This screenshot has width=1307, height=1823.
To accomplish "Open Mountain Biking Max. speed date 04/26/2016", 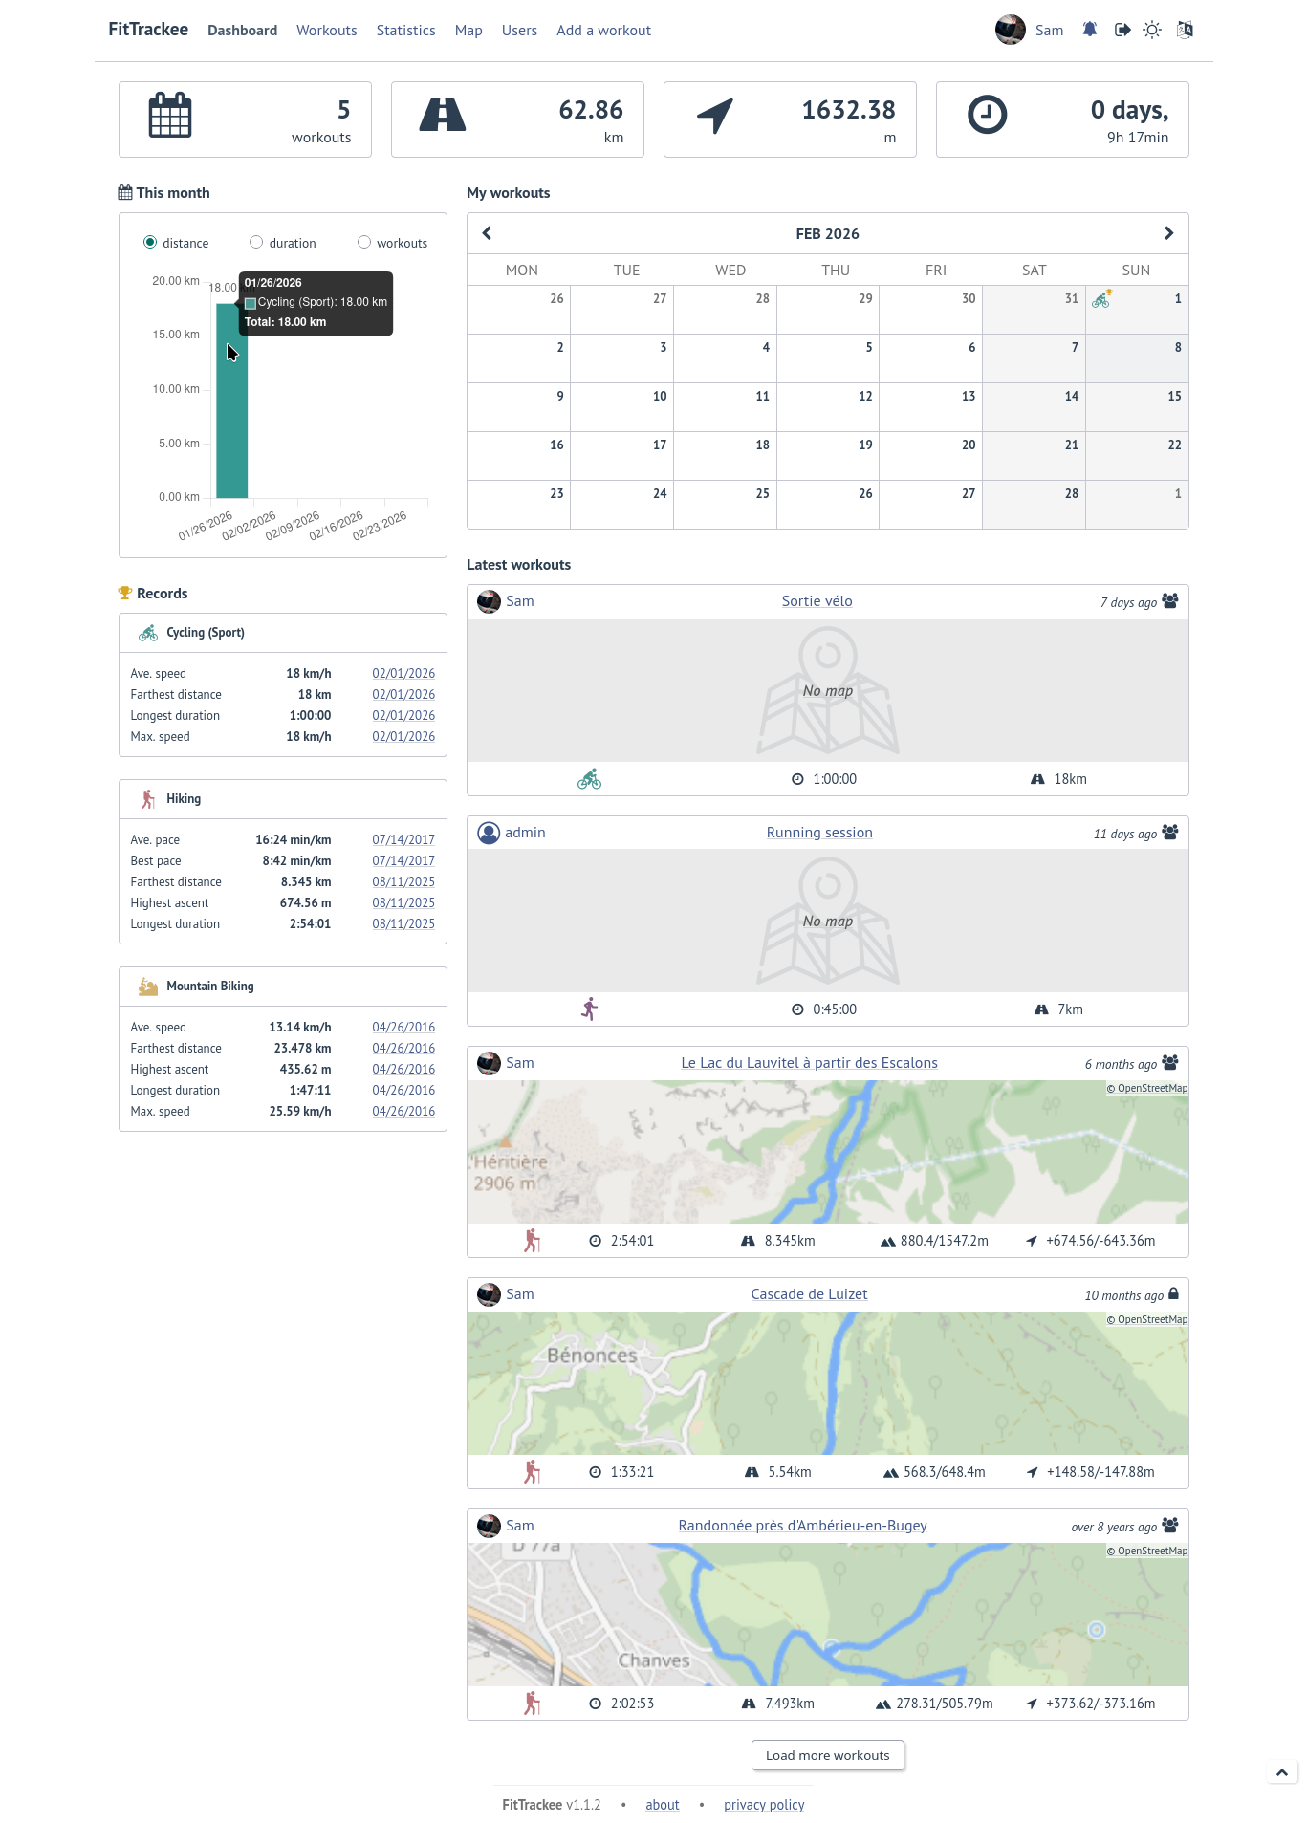I will click(403, 1112).
